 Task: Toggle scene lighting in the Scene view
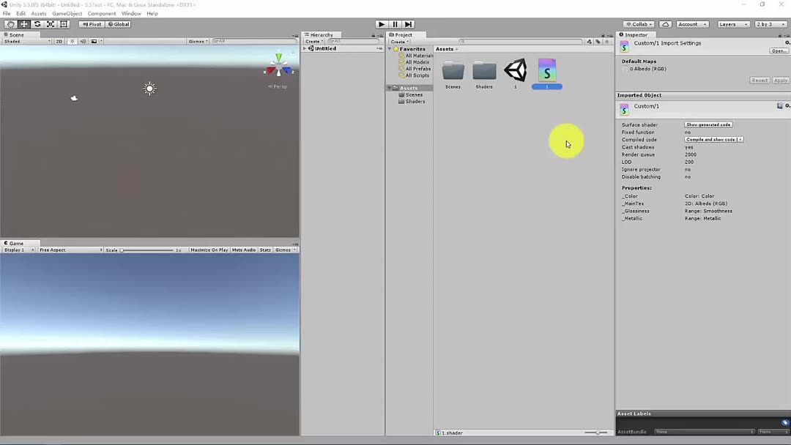pos(70,41)
